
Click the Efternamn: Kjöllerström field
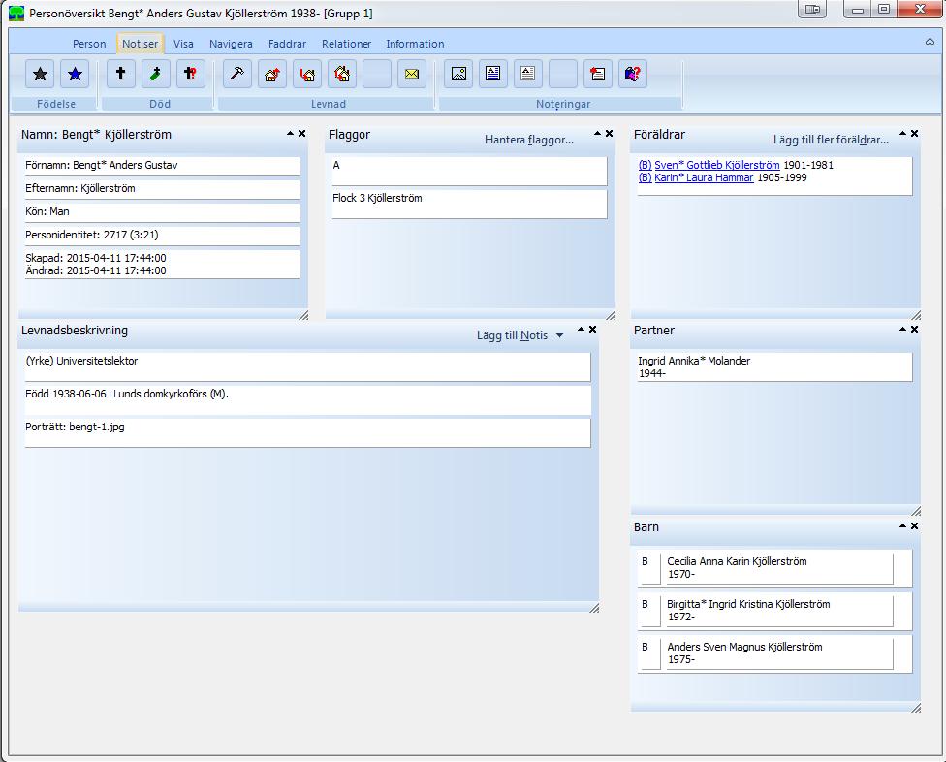pyautogui.click(x=162, y=189)
